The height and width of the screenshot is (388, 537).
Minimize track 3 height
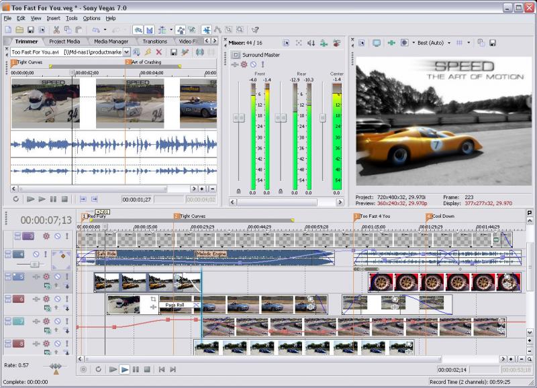click(x=17, y=234)
